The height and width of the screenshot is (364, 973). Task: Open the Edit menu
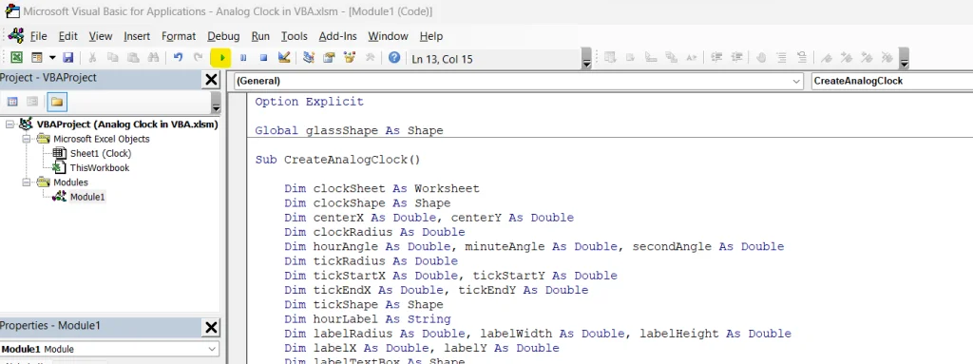click(68, 36)
